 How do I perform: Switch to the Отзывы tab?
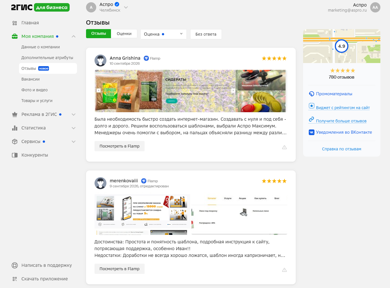pos(98,34)
